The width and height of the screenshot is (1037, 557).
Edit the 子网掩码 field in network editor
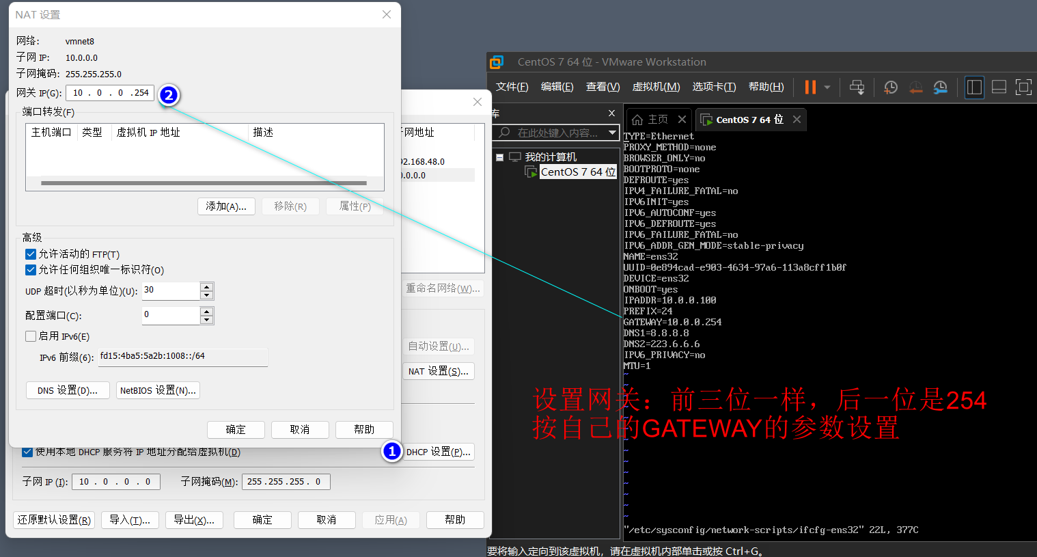[286, 482]
